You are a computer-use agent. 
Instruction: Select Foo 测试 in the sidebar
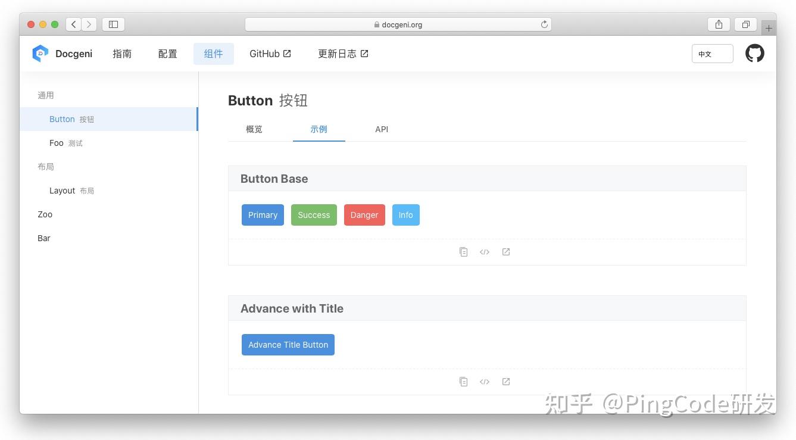point(109,143)
